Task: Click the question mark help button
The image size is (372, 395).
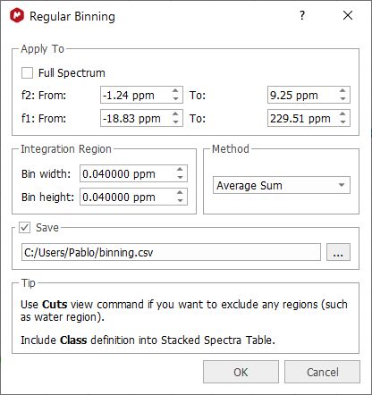Action: (x=302, y=15)
